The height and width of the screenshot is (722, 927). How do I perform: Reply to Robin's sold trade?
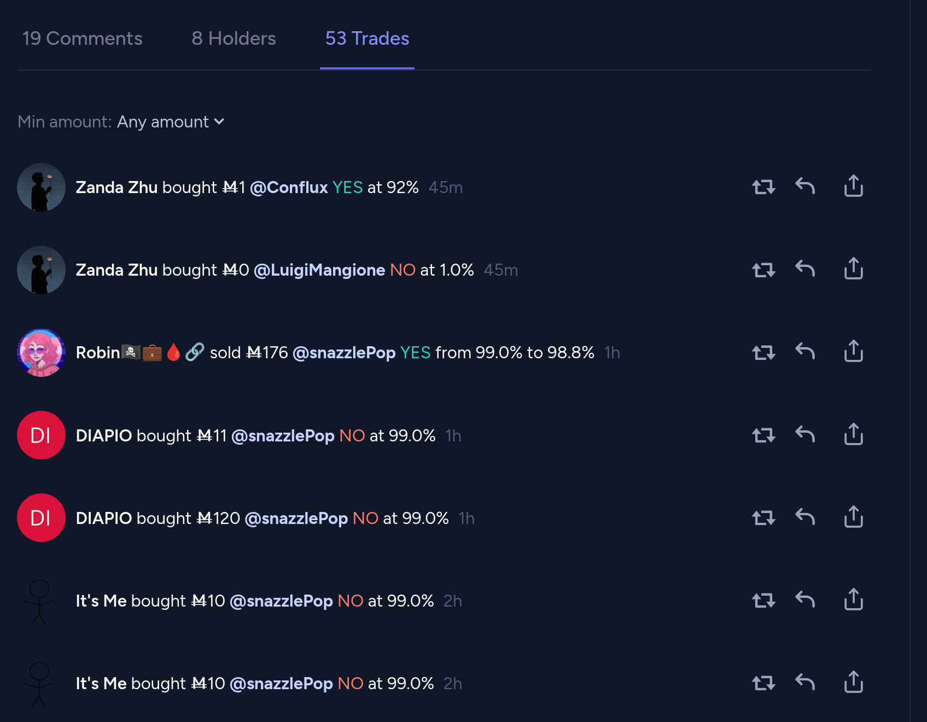tap(805, 352)
